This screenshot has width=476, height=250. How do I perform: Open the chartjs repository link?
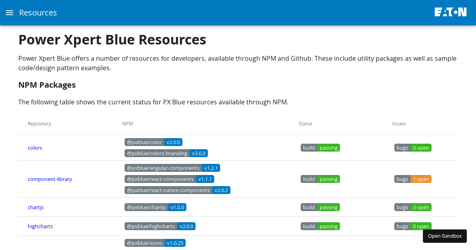(x=36, y=207)
